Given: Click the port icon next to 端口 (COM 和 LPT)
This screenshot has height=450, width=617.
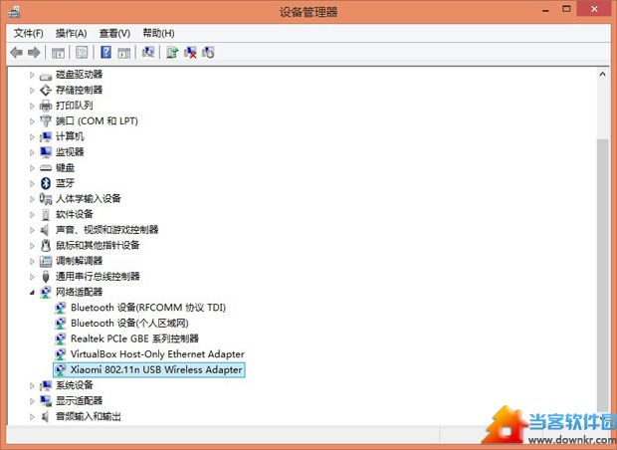Looking at the screenshot, I should click(46, 121).
